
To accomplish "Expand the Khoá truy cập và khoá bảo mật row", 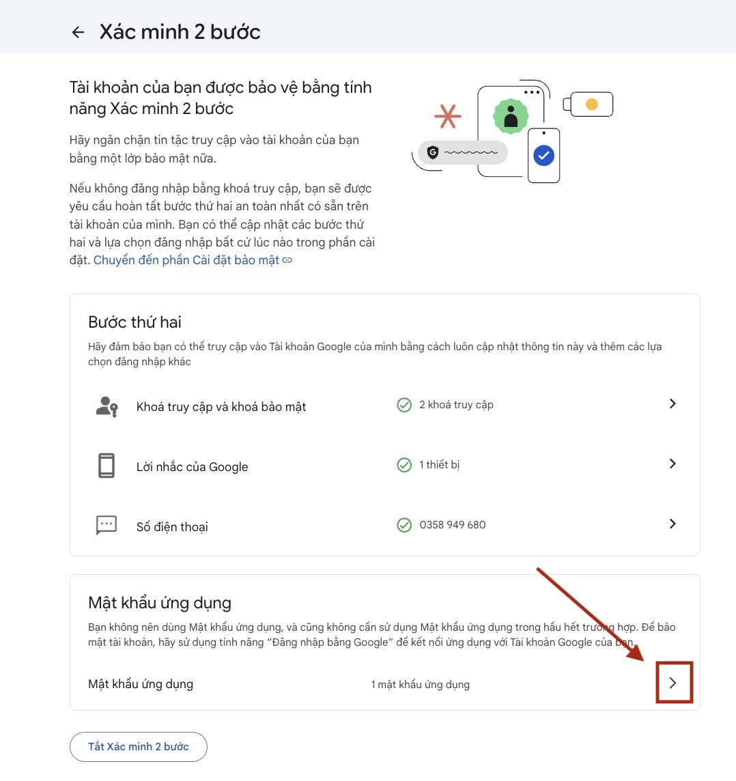I will pos(672,403).
